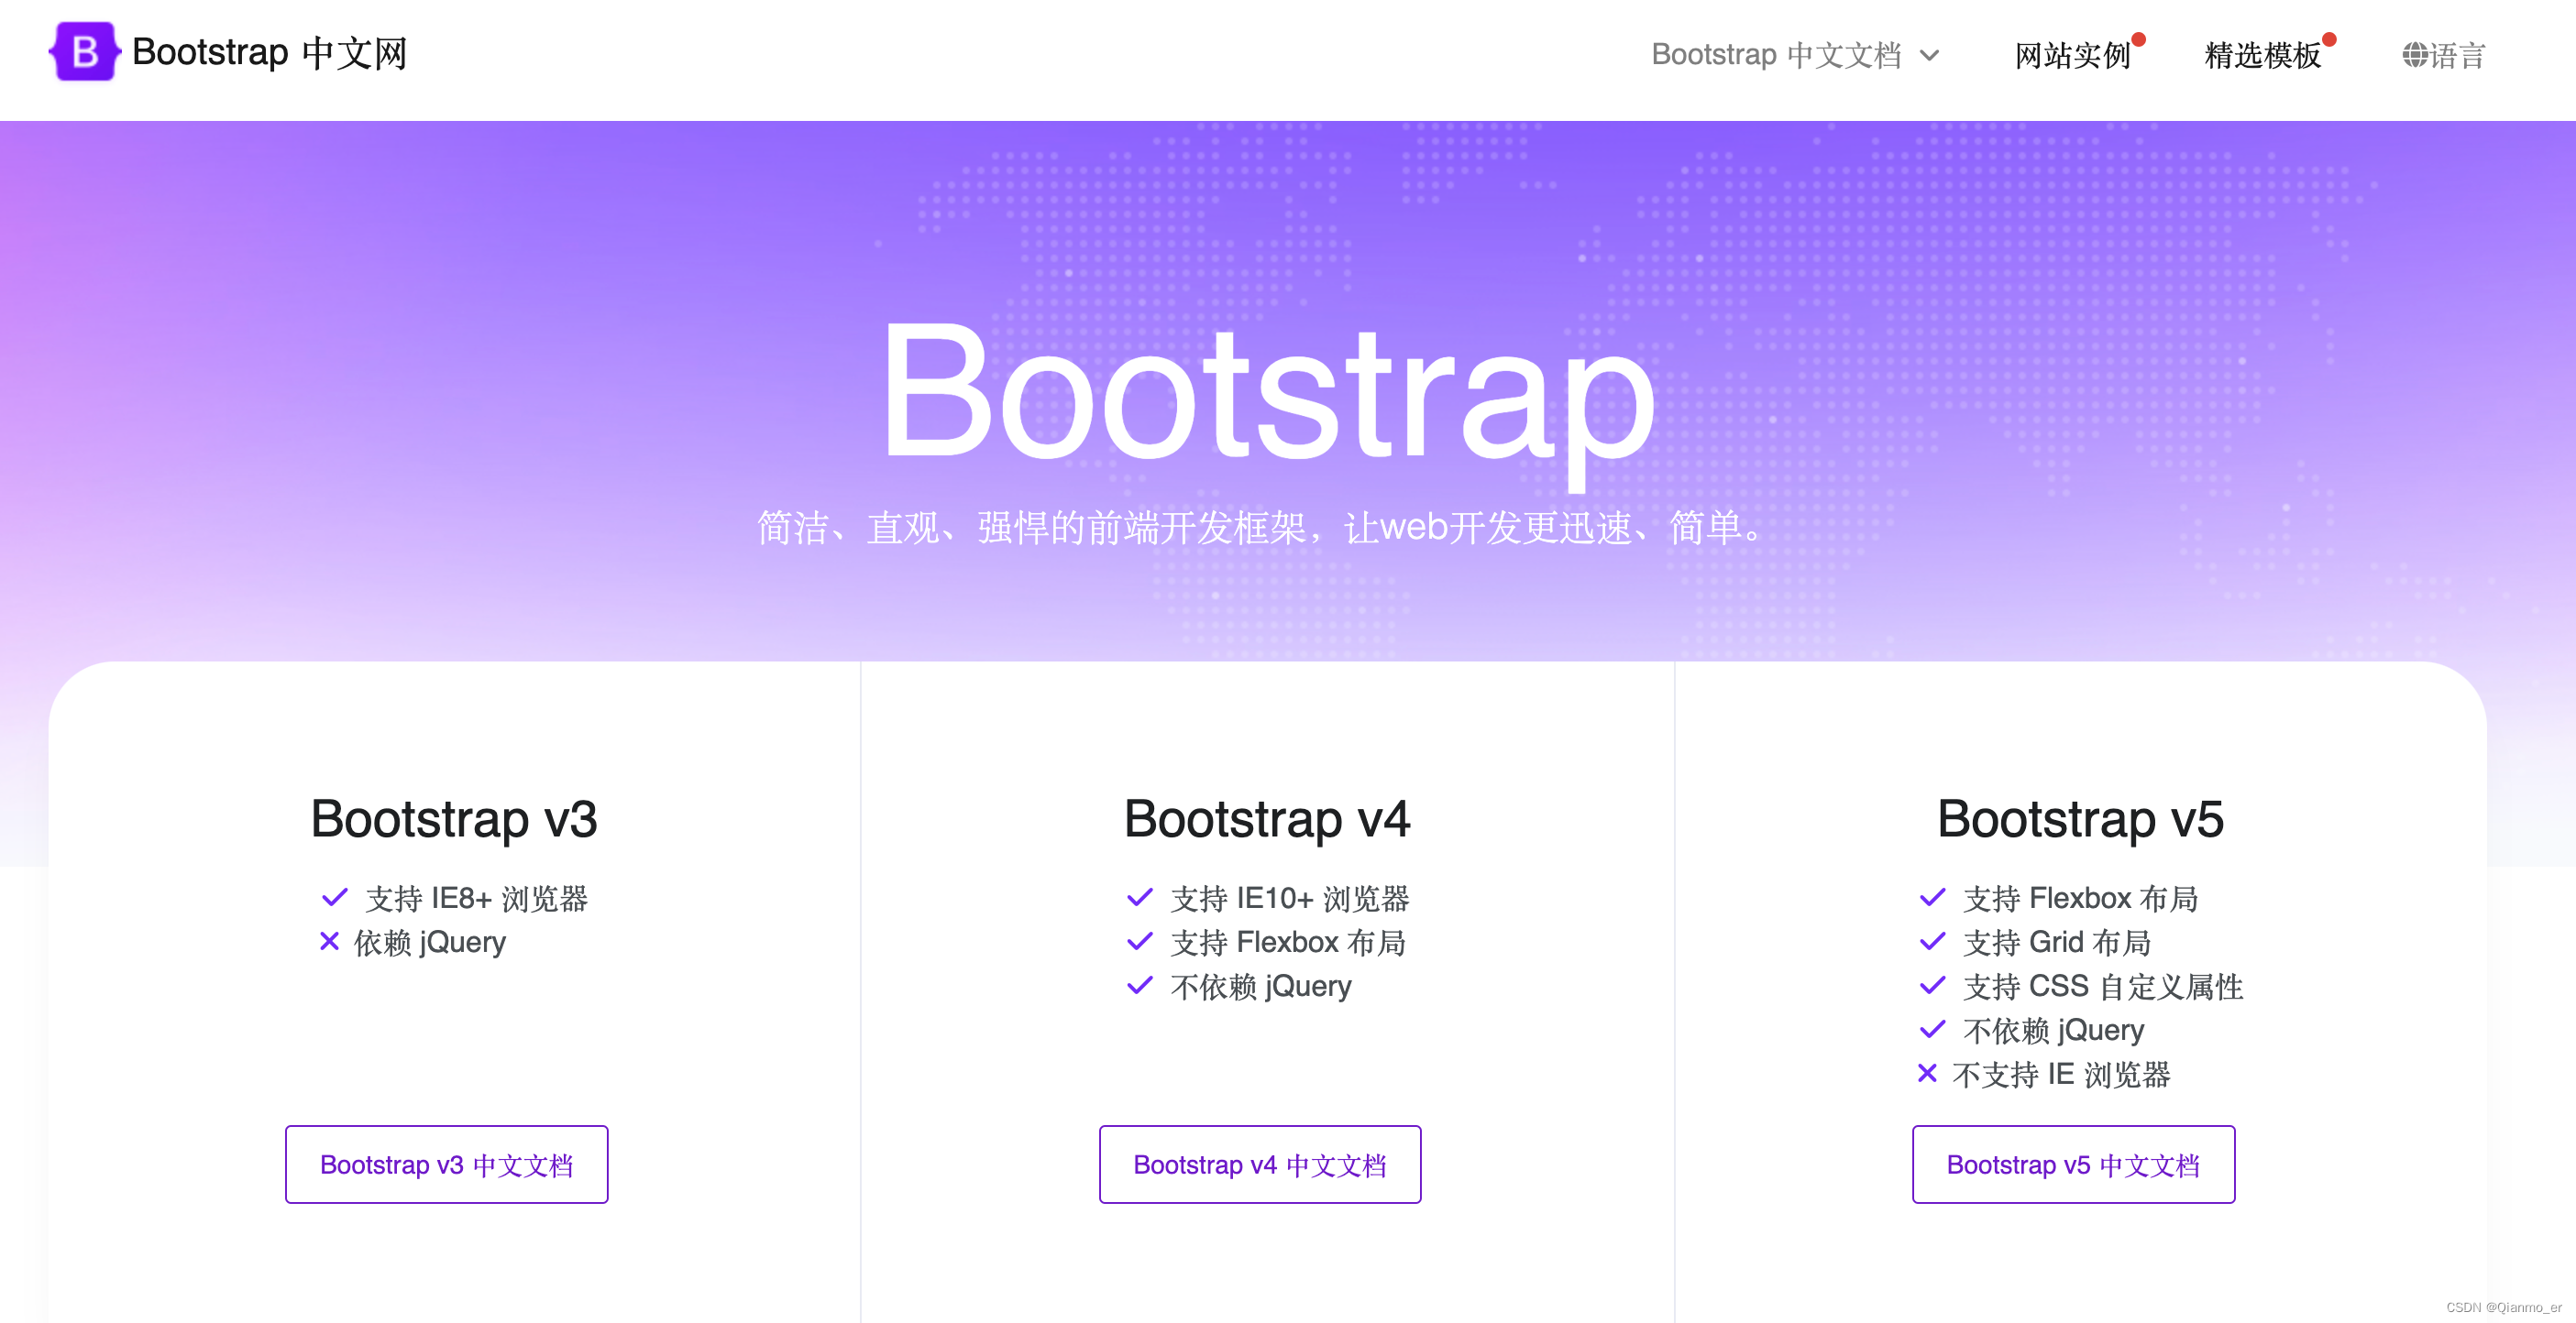This screenshot has width=2576, height=1323.
Task: Open the 精选模板 menu item
Action: [x=2262, y=55]
